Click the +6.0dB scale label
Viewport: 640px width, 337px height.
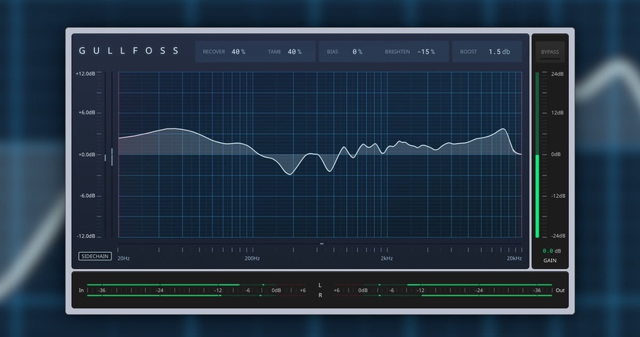click(87, 113)
